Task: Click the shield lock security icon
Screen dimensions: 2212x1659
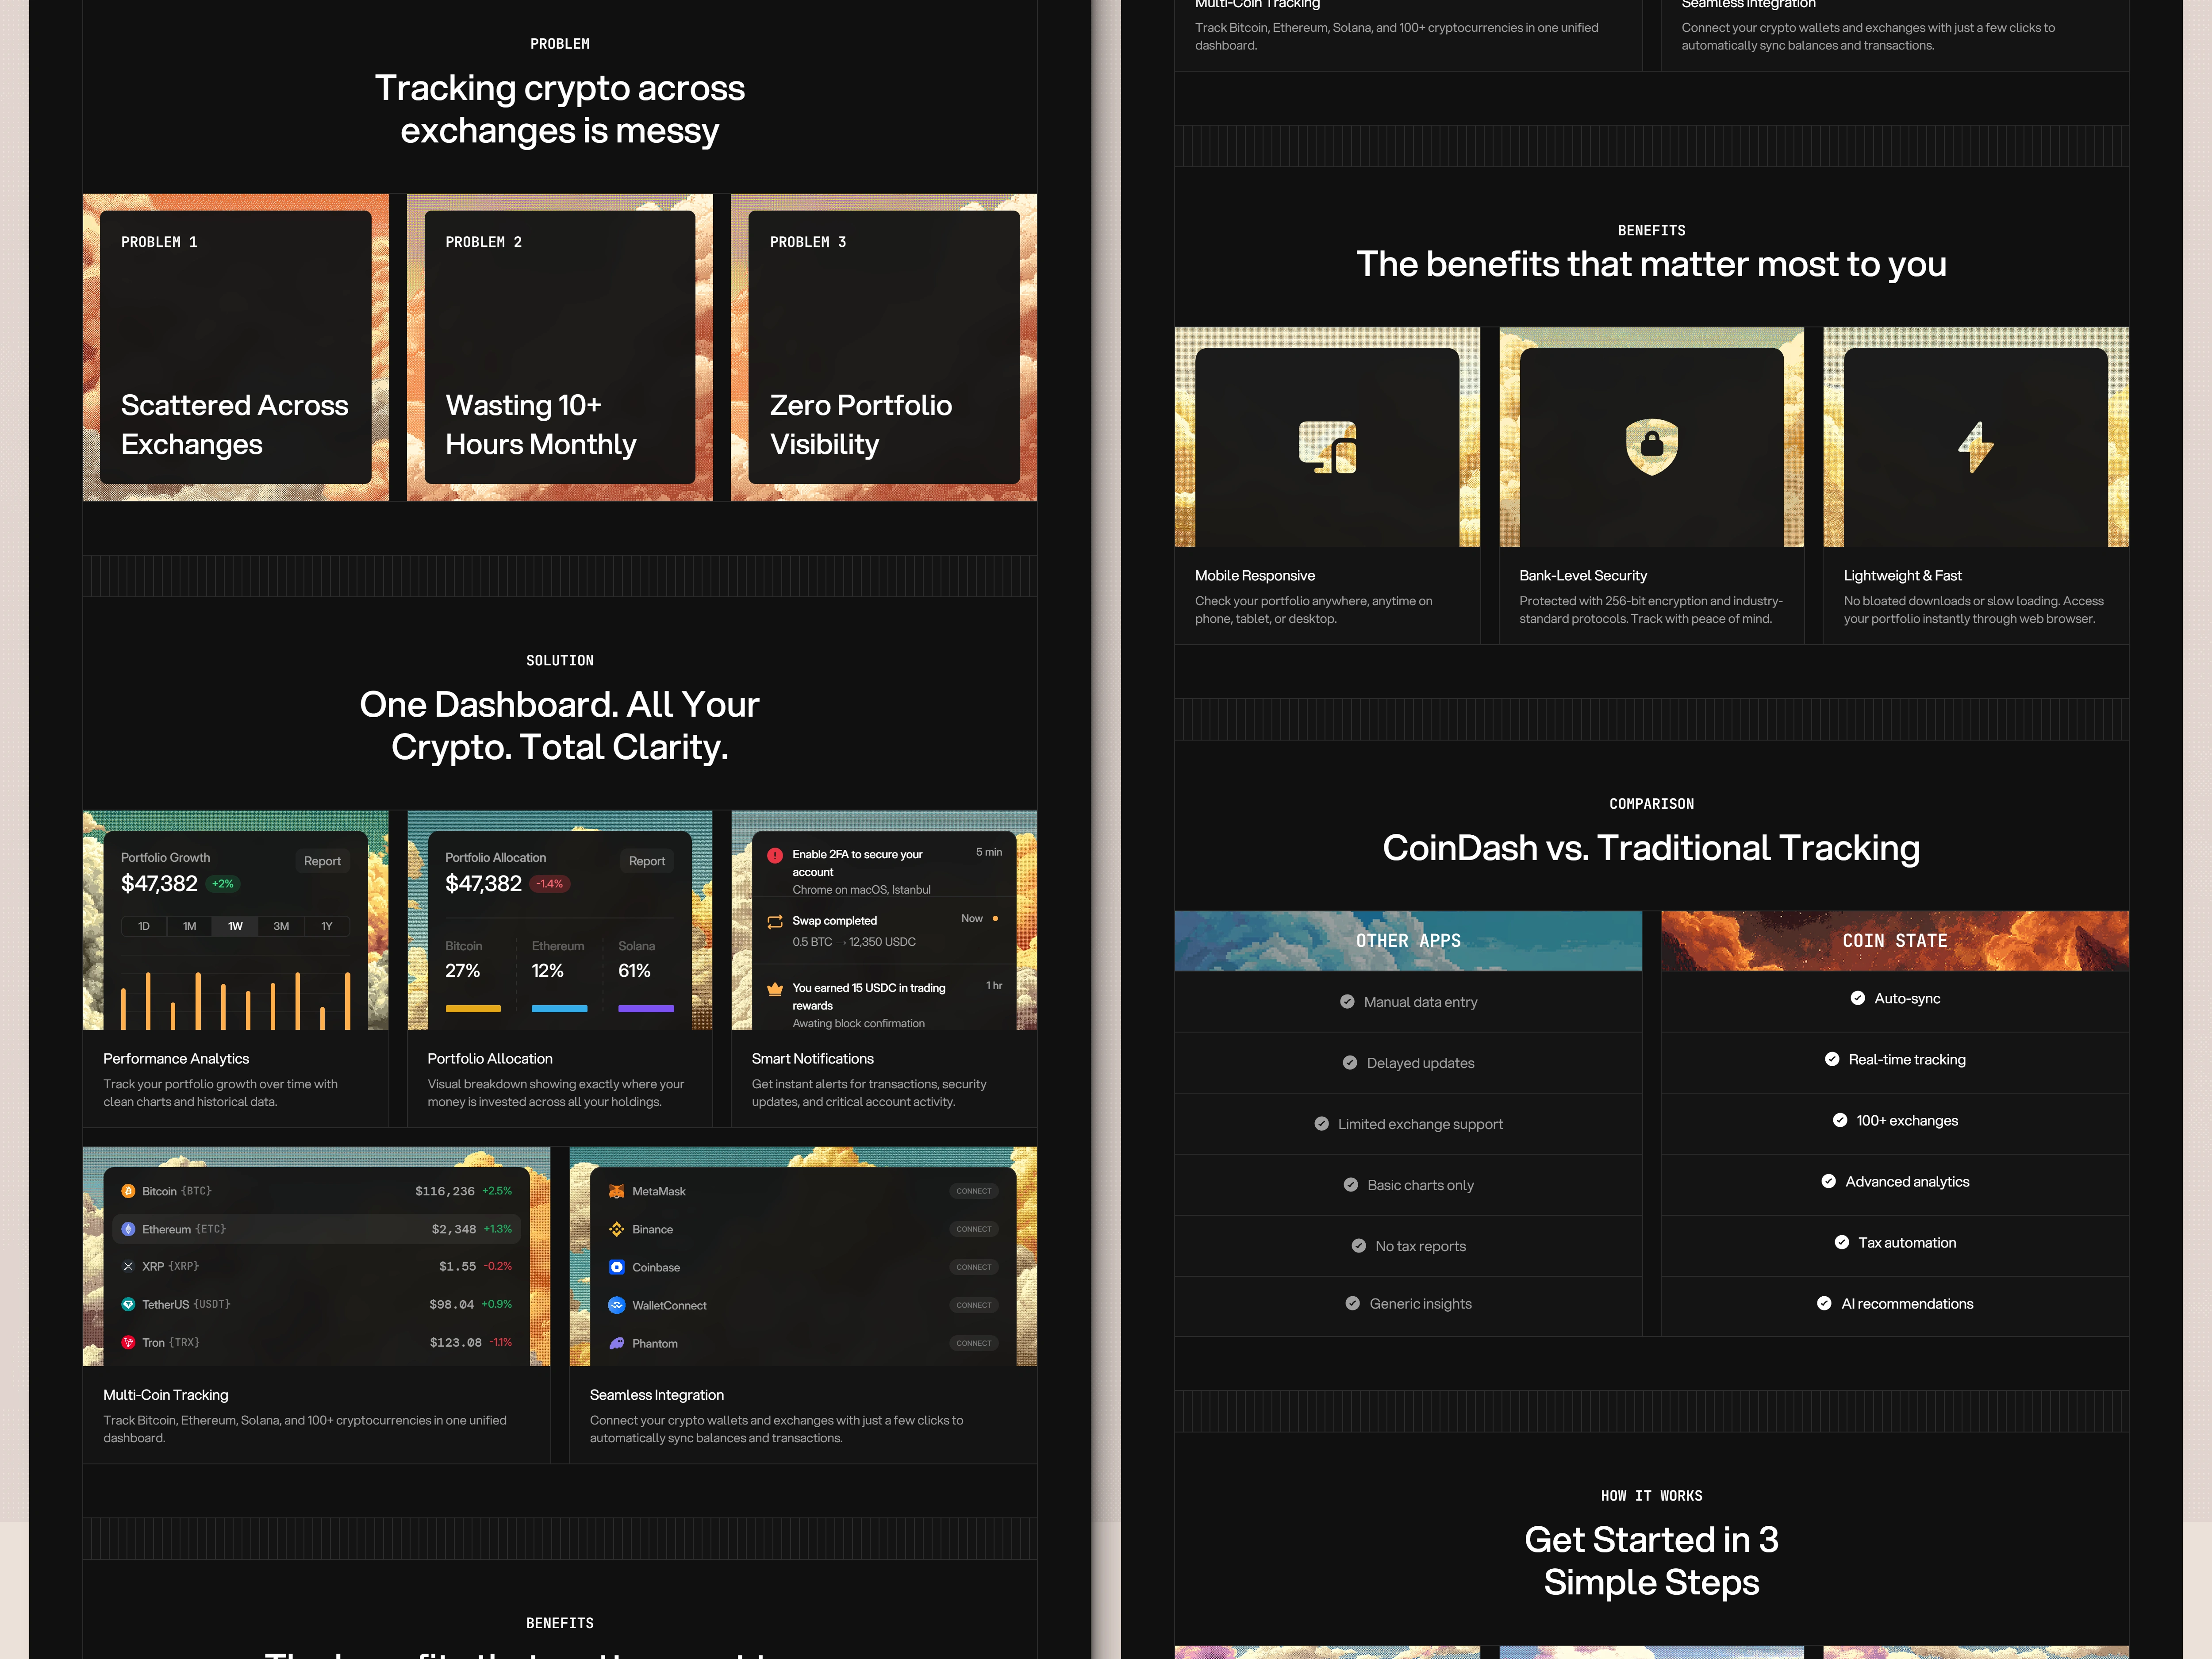Action: [1651, 446]
